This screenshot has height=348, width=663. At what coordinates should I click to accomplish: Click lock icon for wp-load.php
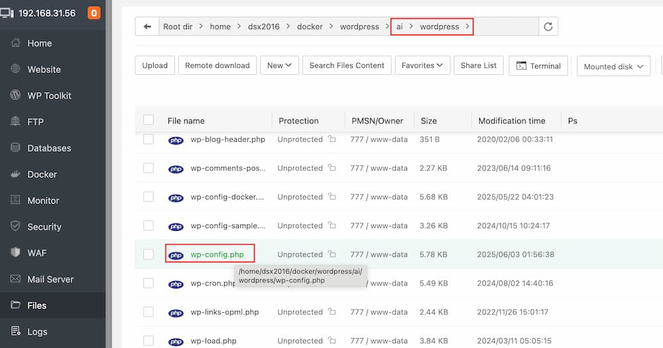(x=332, y=340)
